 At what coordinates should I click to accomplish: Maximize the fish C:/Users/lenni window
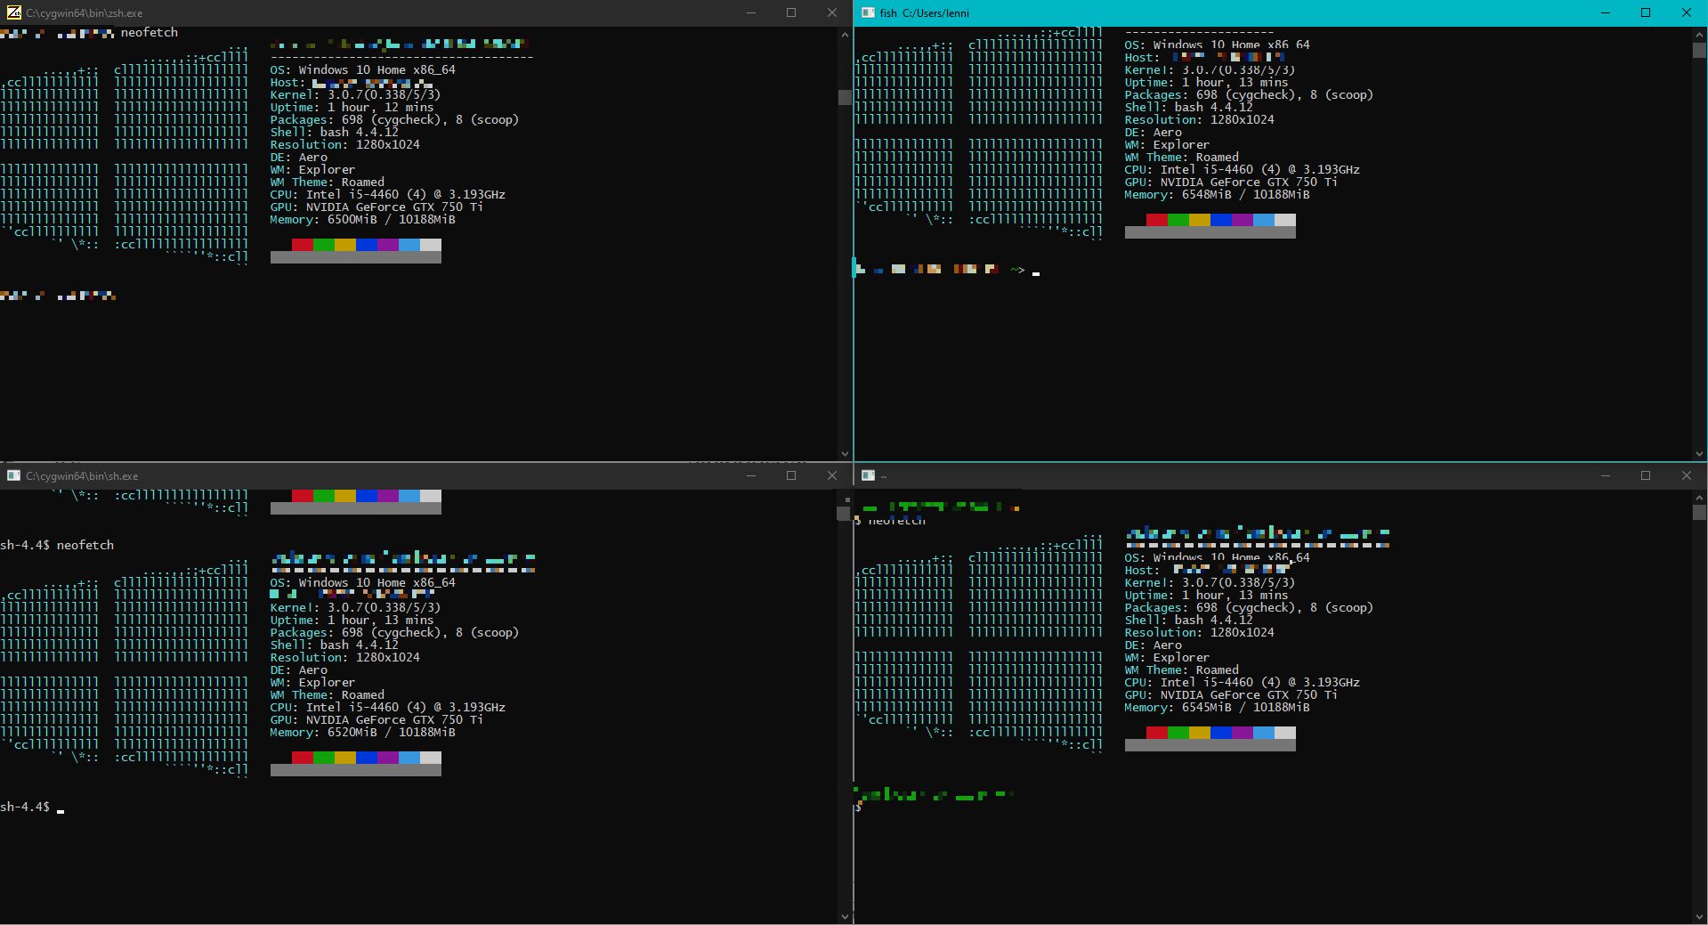1646,12
